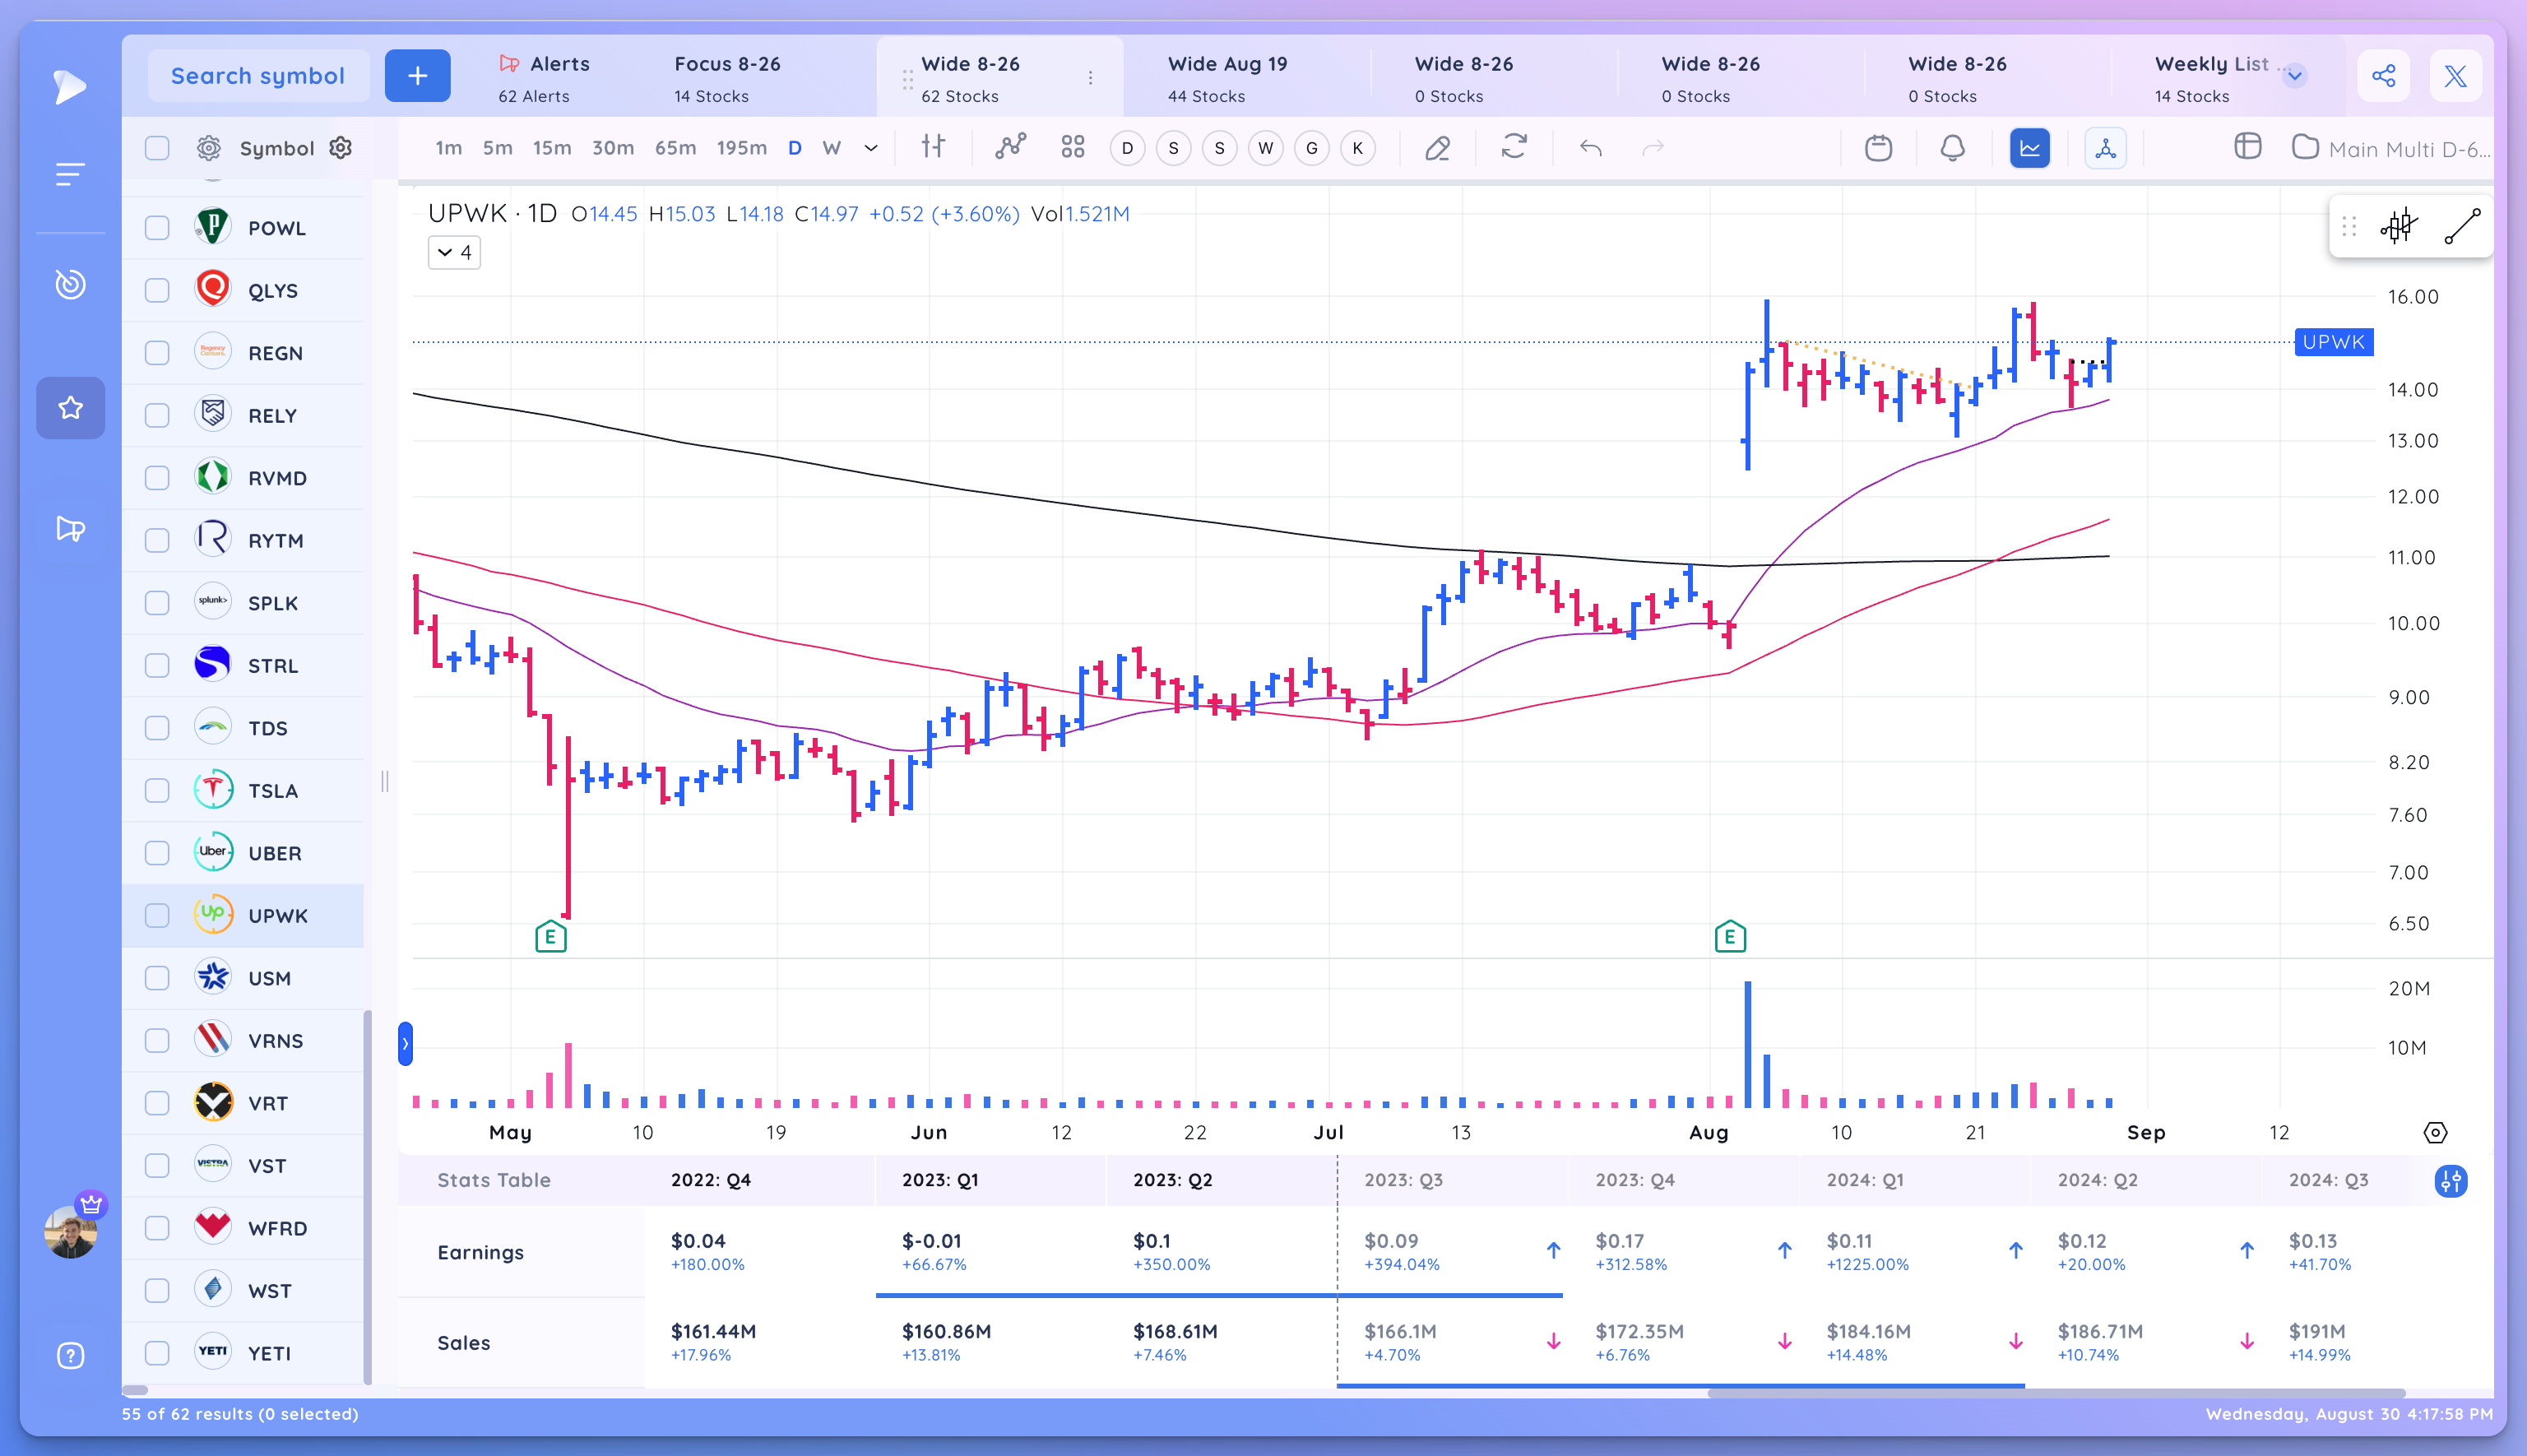Select the W weekly timeframe

pyautogui.click(x=831, y=148)
